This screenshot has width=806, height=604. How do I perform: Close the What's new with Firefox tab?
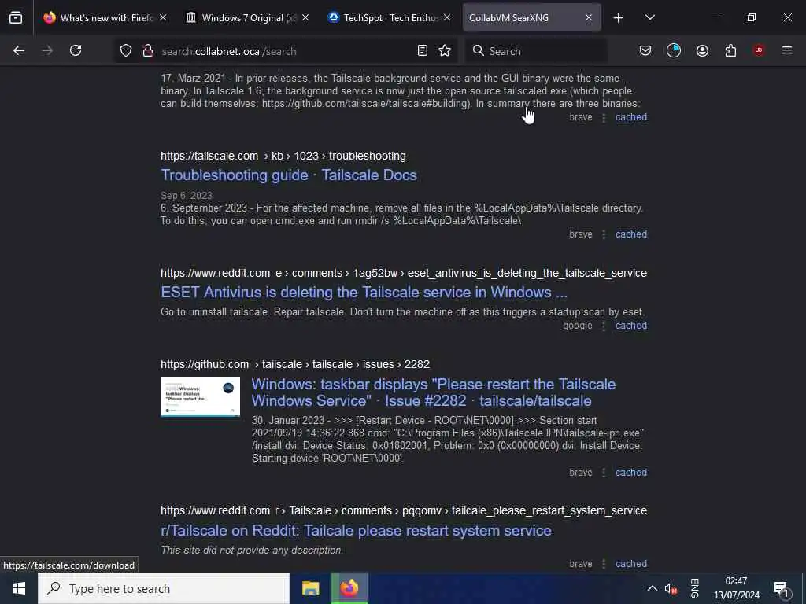point(163,18)
